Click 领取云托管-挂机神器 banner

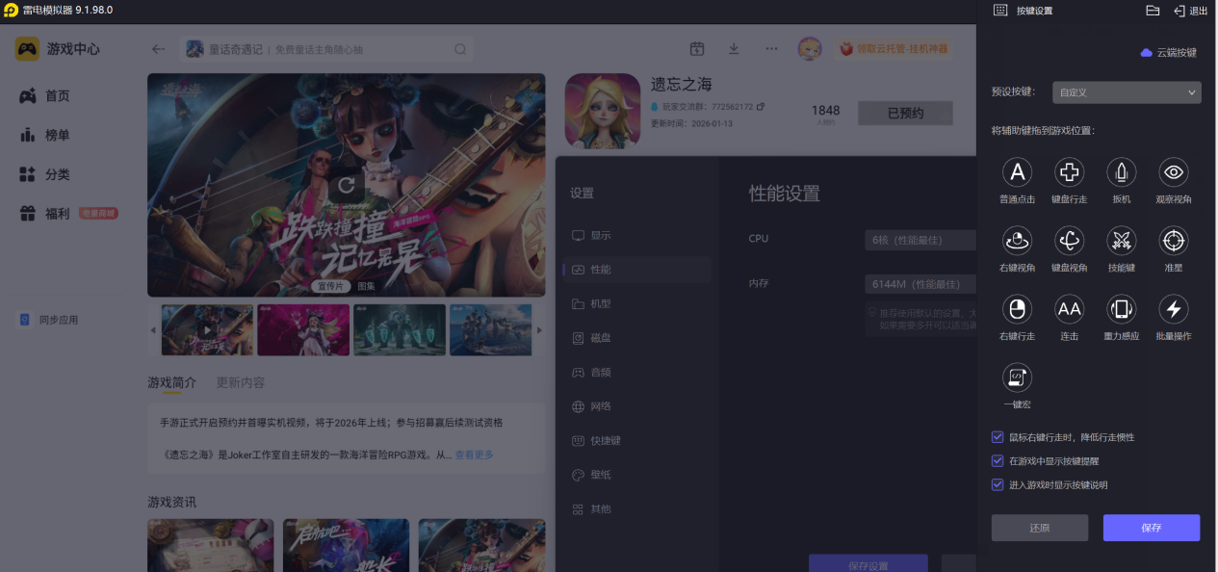(x=893, y=49)
